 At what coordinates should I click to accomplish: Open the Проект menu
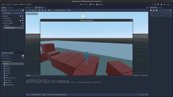pos(9,4)
